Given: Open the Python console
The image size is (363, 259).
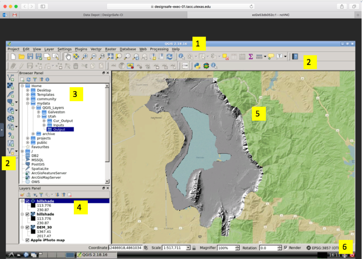Looking at the screenshot, I should [x=197, y=66].
